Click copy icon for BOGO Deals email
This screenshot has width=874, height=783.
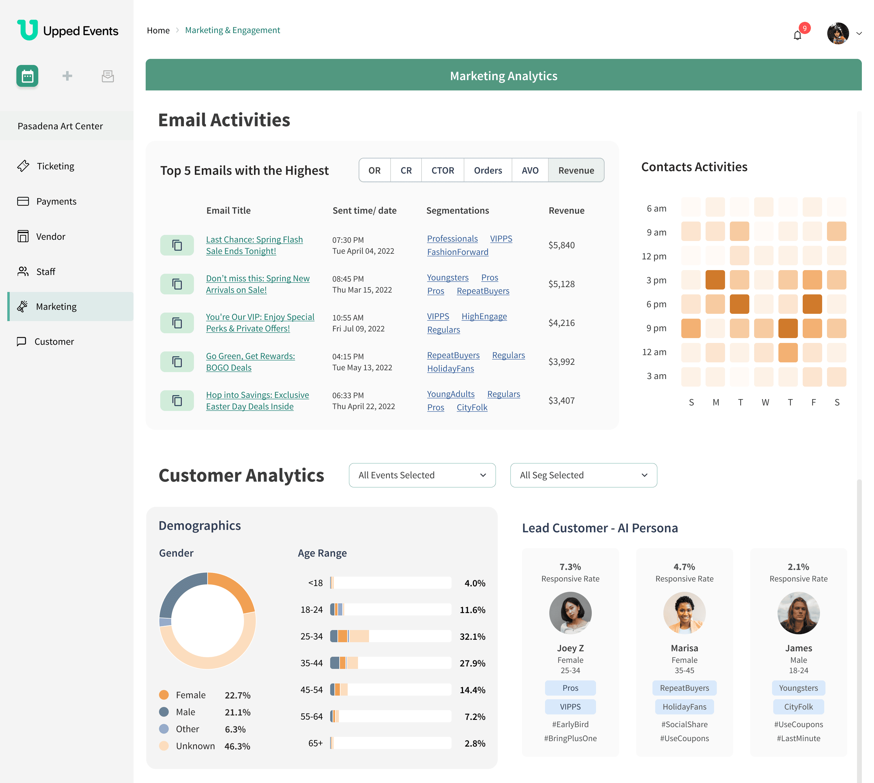tap(177, 362)
